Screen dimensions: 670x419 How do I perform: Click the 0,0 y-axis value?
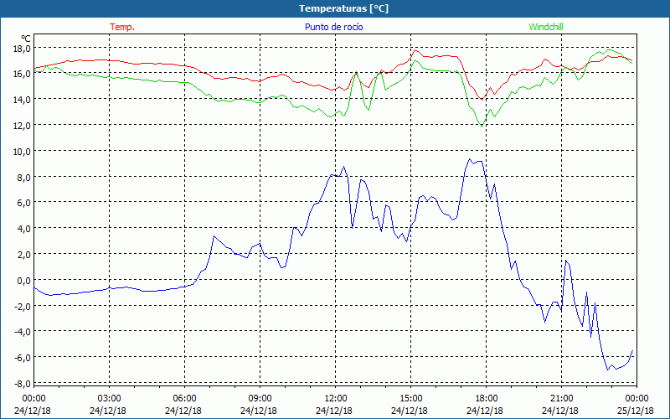point(23,281)
